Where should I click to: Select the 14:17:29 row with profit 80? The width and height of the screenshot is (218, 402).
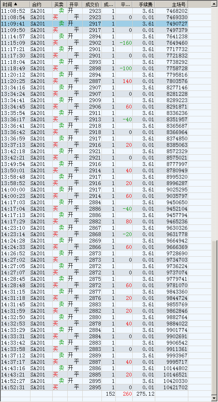pyautogui.click(x=94, y=221)
